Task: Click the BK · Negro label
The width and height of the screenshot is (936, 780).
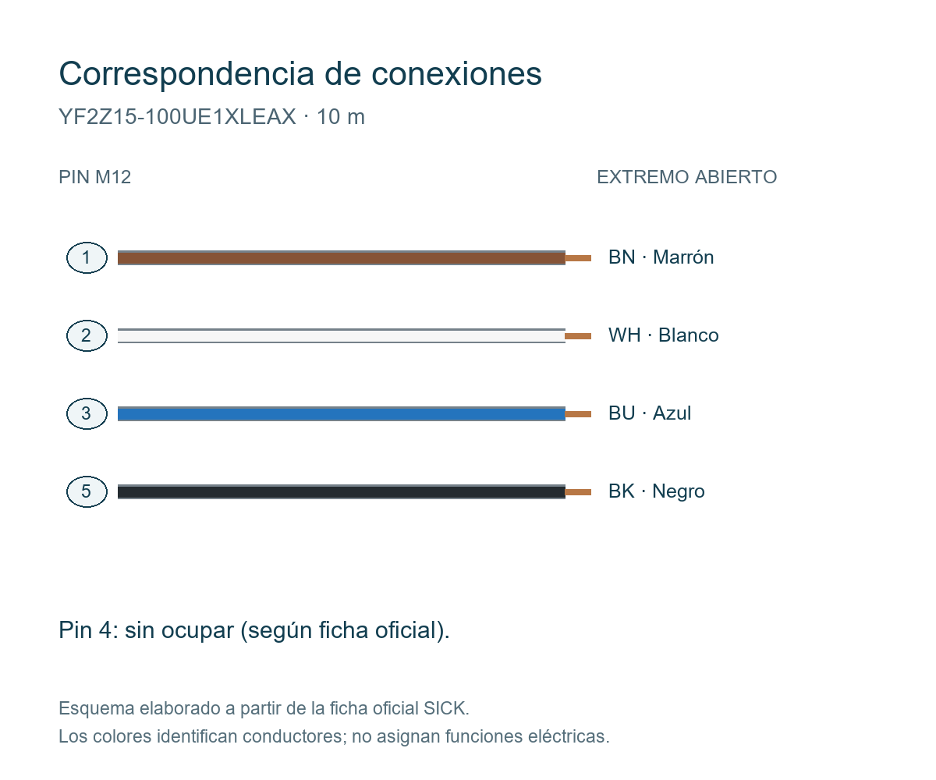Action: pos(656,491)
